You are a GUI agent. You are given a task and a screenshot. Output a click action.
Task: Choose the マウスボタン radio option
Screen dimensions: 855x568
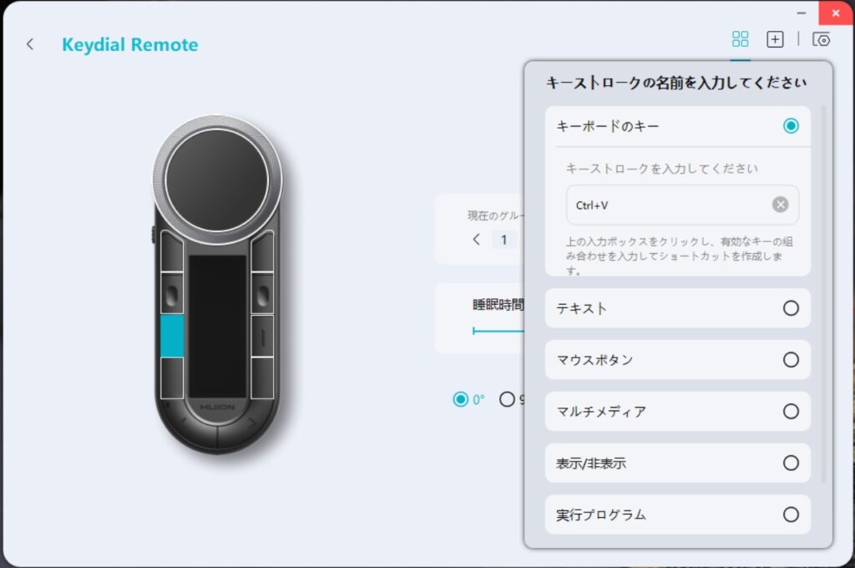pos(791,360)
